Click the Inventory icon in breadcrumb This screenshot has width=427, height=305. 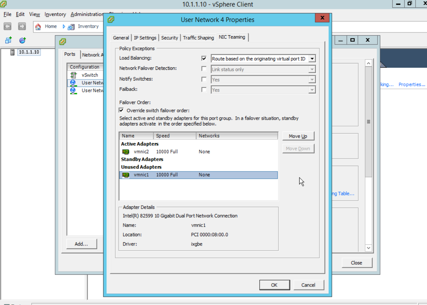[x=71, y=27]
